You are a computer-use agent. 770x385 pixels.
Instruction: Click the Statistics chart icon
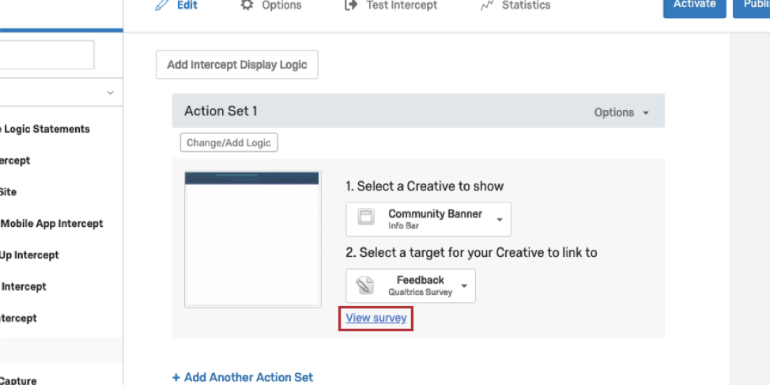pos(487,6)
